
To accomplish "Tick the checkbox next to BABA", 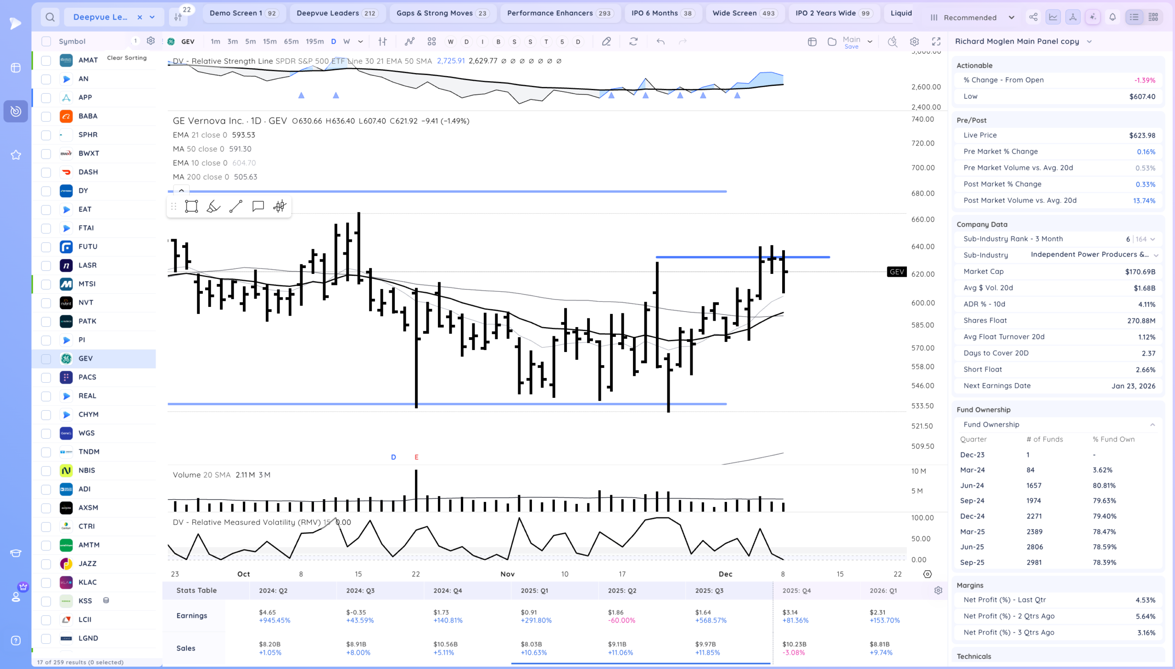I will click(46, 116).
